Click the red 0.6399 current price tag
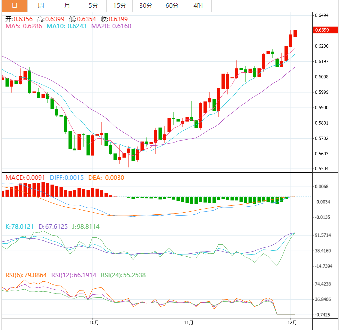 point(325,30)
